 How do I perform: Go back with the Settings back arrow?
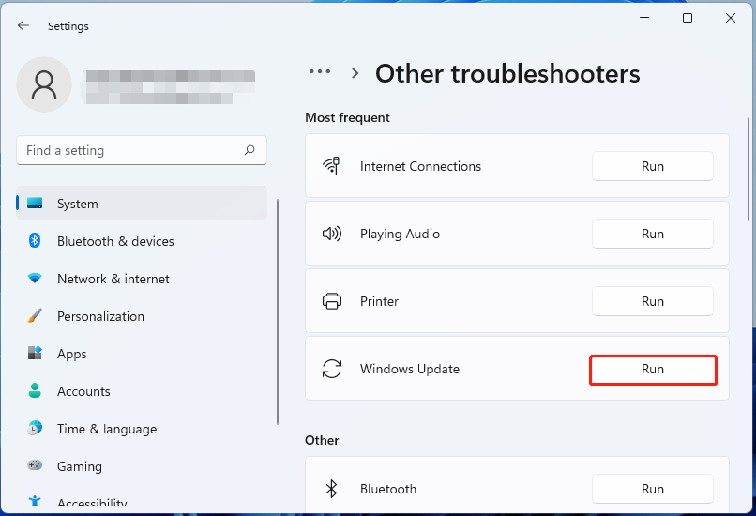tap(23, 25)
